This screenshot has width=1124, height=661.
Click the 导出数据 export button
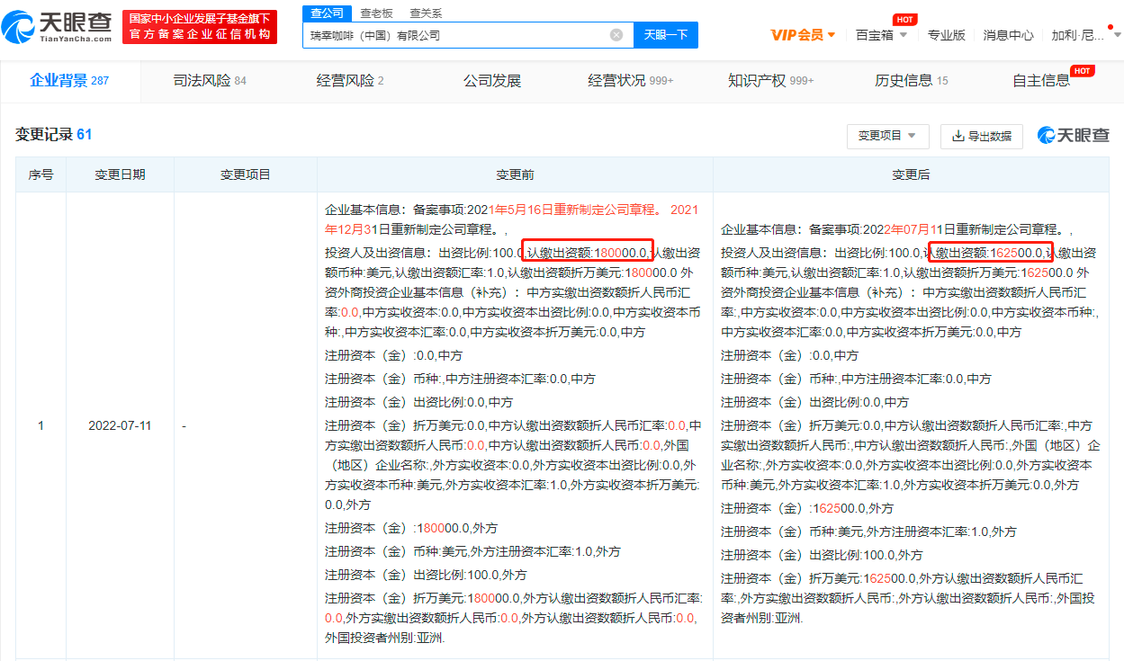coord(982,136)
